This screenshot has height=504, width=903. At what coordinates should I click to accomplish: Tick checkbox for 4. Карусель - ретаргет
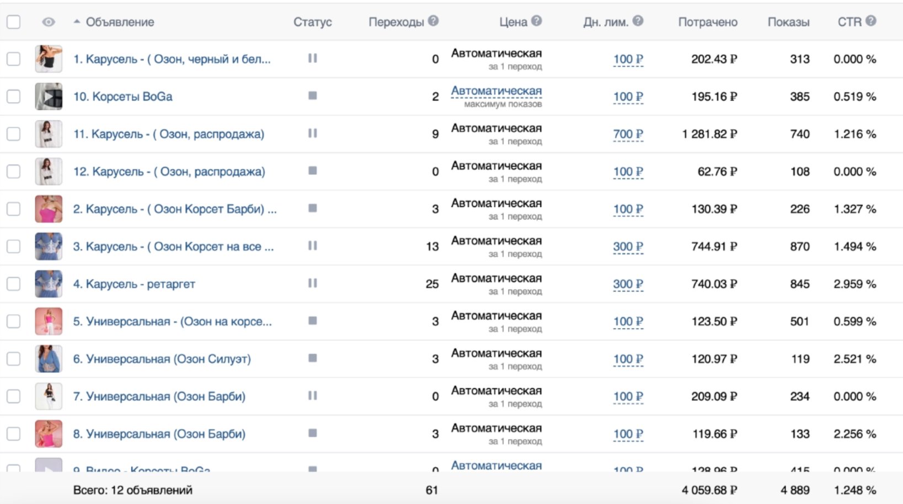tap(13, 284)
